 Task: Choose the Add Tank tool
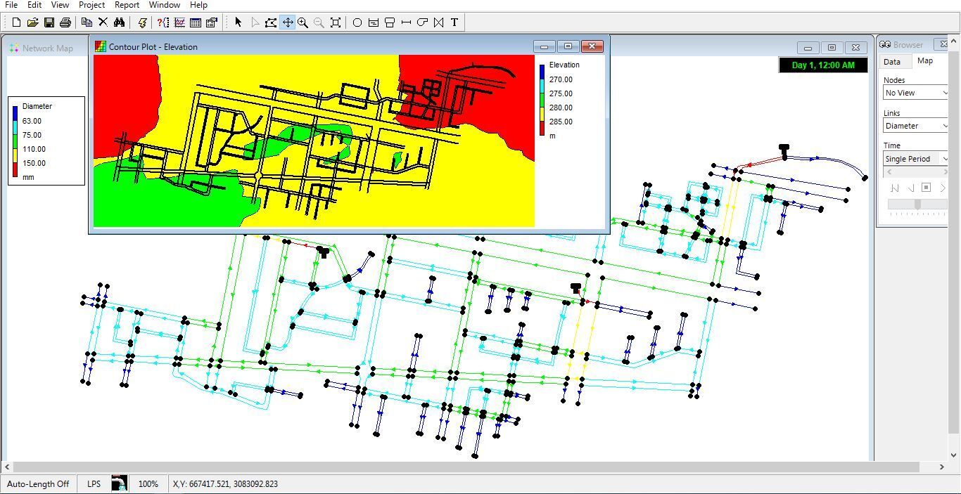point(390,22)
